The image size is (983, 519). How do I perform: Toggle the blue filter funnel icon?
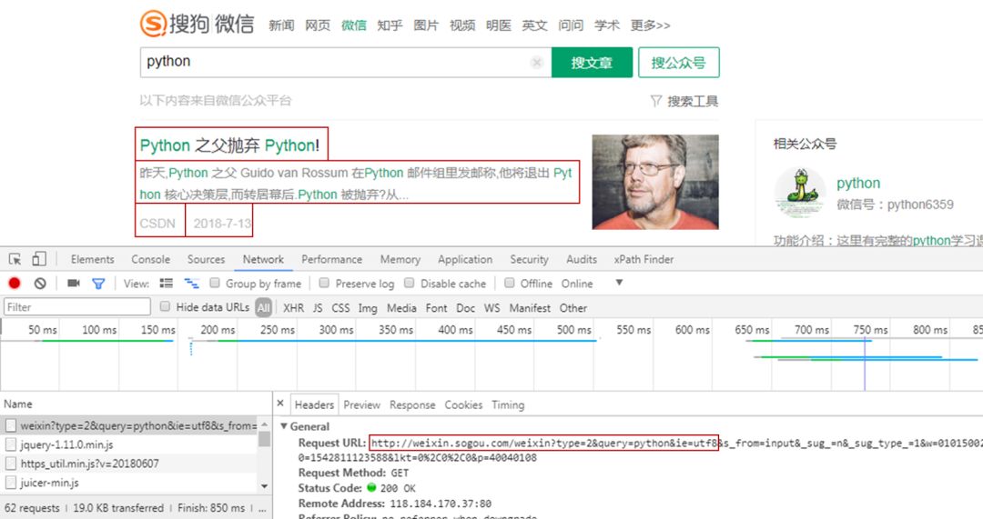tap(98, 284)
